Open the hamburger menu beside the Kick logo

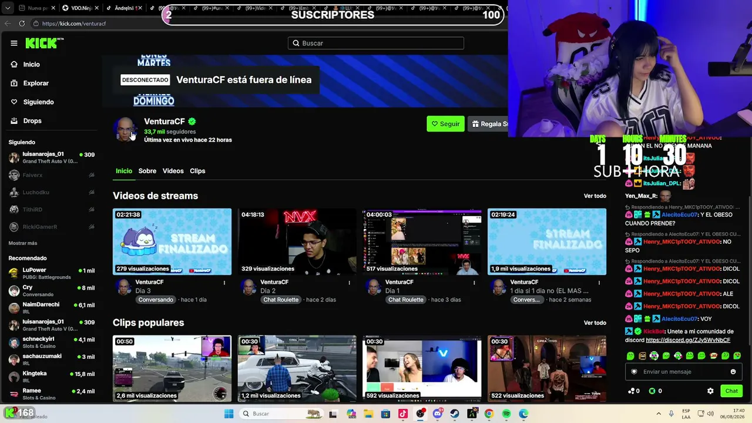[x=14, y=43]
